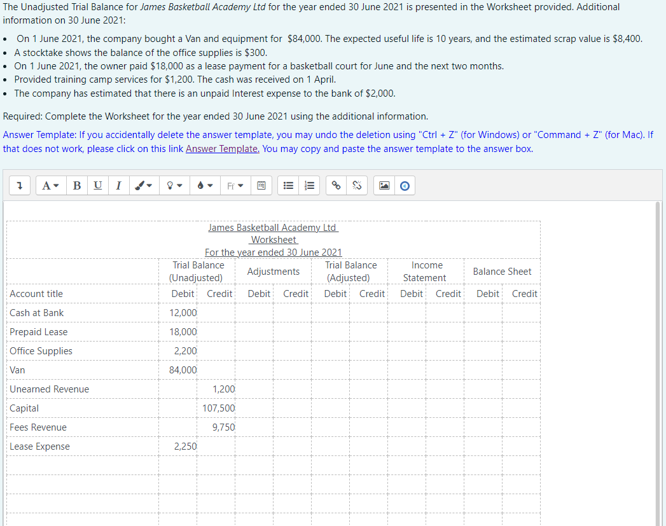Click the Trial Balance (Adjusted) header
666x526 pixels.
coord(350,272)
